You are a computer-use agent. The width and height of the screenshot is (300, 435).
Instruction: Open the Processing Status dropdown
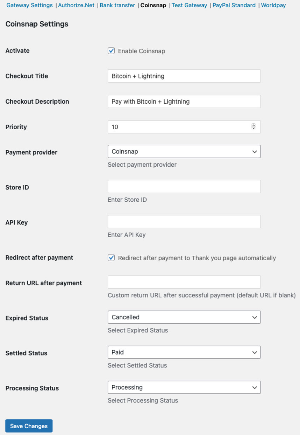tap(184, 387)
